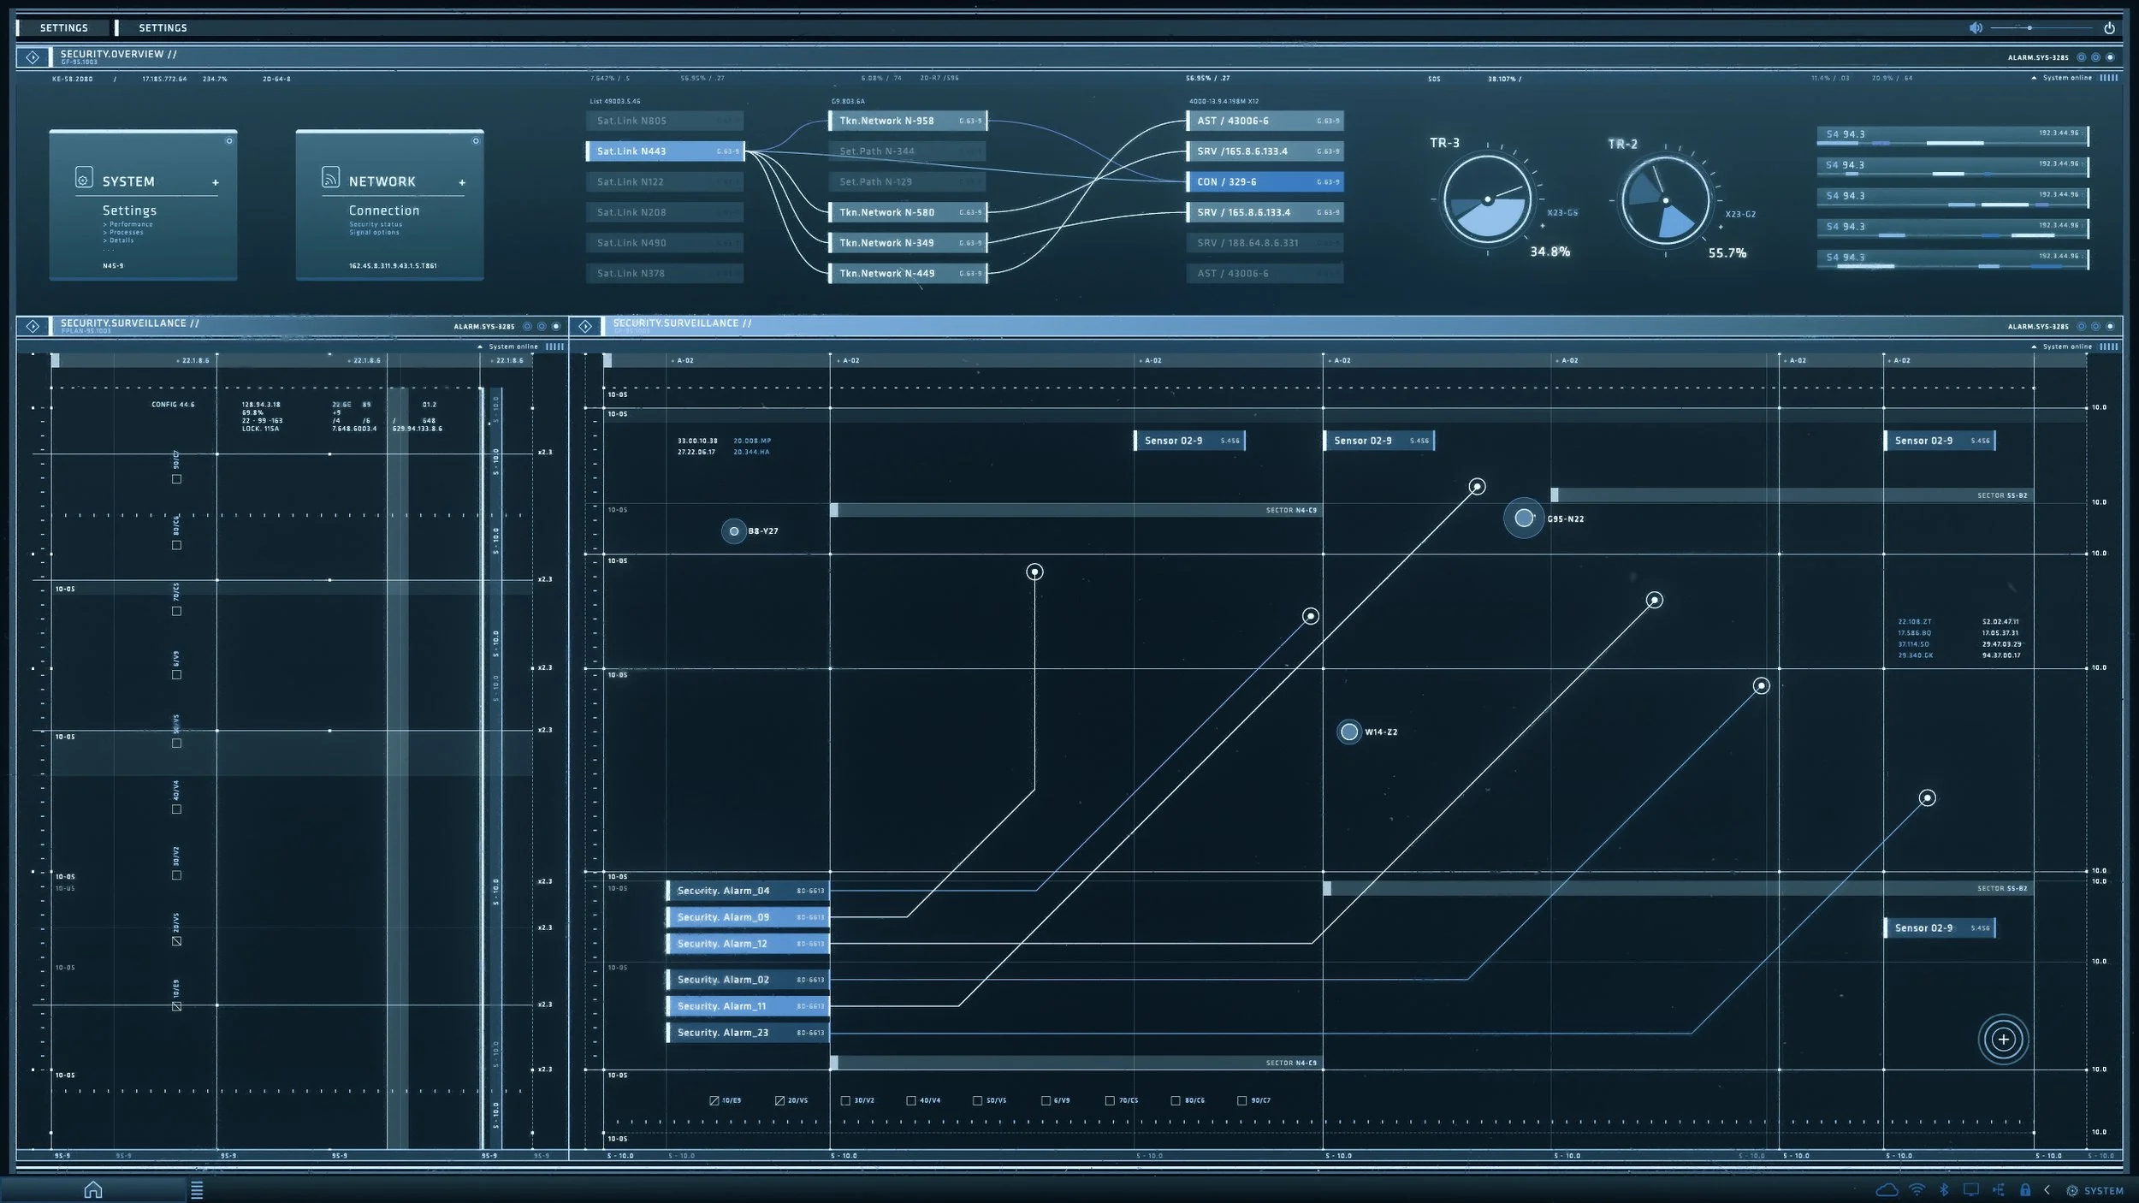Mute audio with the speaker icon
The image size is (2139, 1203).
[1976, 28]
